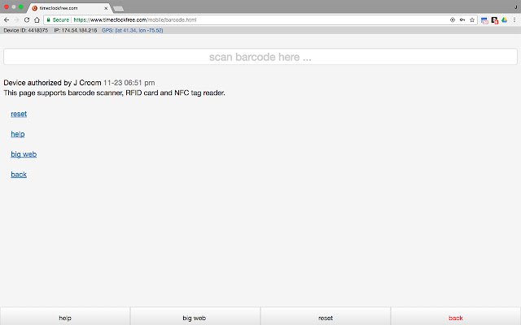Reload the page with refresh icon
This screenshot has height=325, width=521.
[27, 19]
